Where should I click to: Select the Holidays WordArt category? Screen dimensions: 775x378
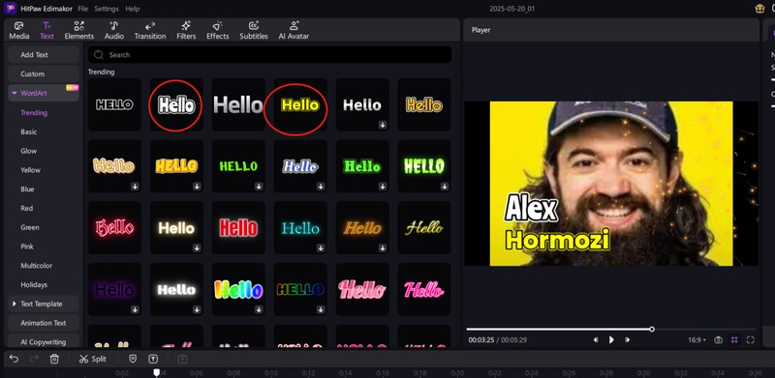coord(34,285)
